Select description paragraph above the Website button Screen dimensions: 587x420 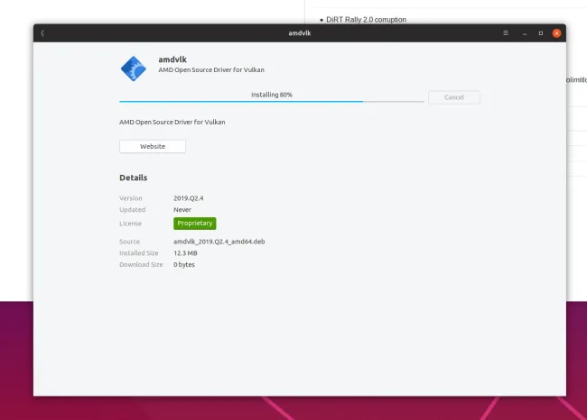pos(172,122)
